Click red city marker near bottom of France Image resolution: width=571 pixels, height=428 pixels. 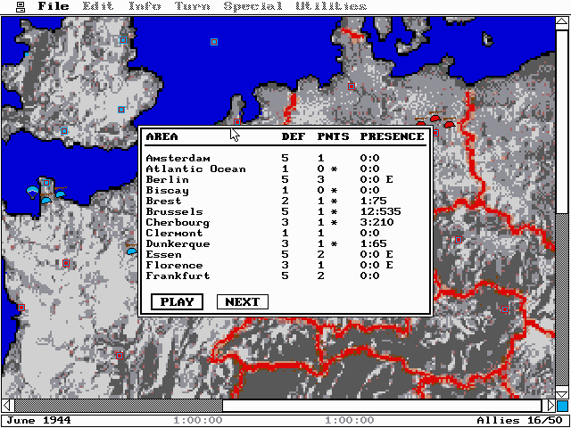pyautogui.click(x=120, y=356)
